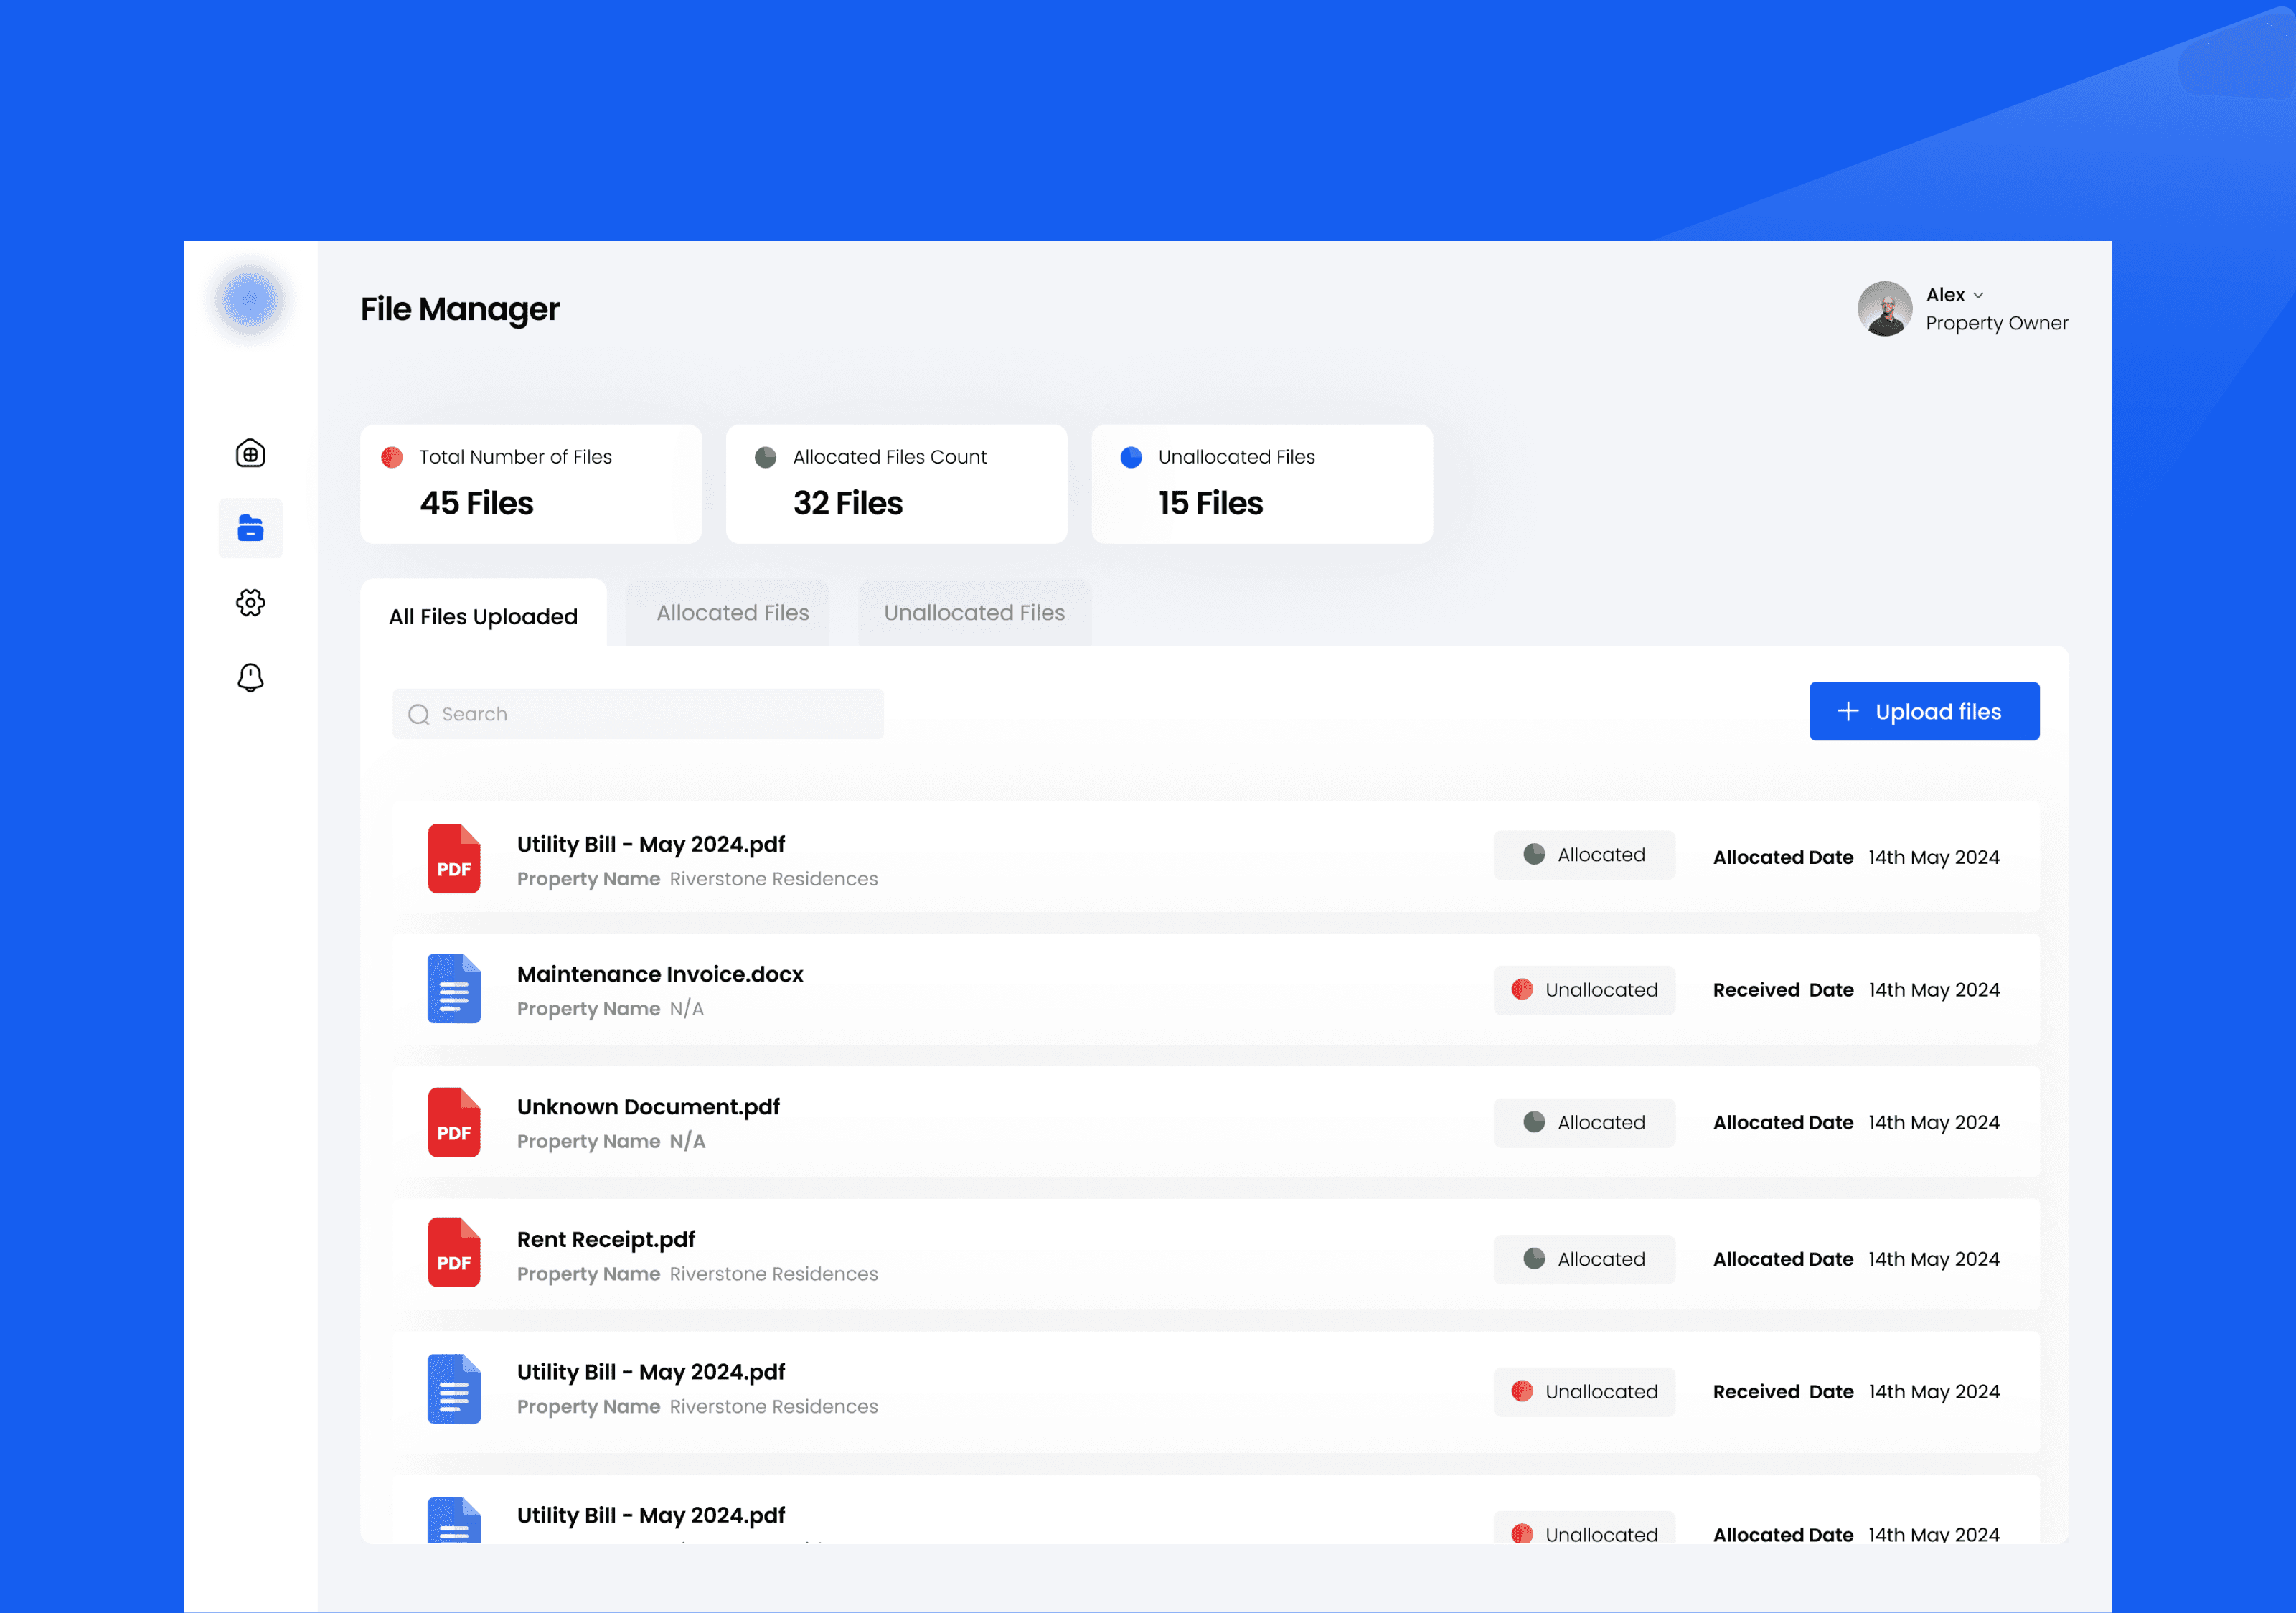Click the PDF icon for Unknown Document.pdf
The width and height of the screenshot is (2296, 1613).
click(453, 1122)
